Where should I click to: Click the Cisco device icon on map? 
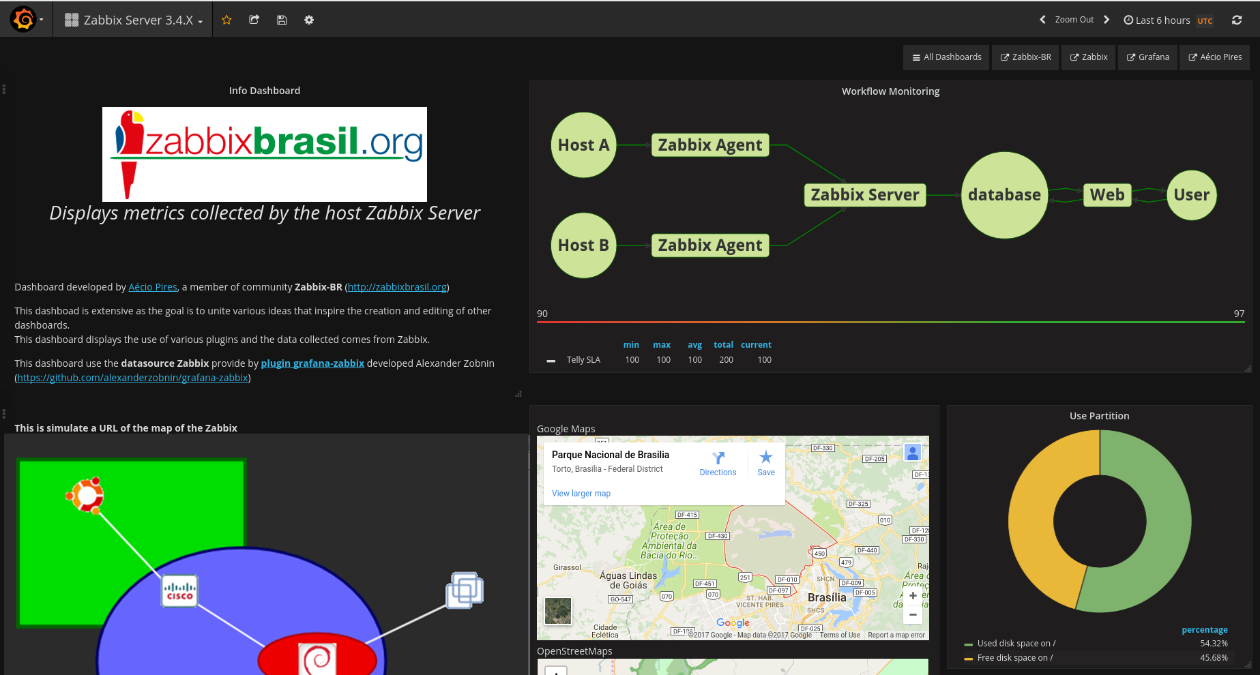pos(179,590)
